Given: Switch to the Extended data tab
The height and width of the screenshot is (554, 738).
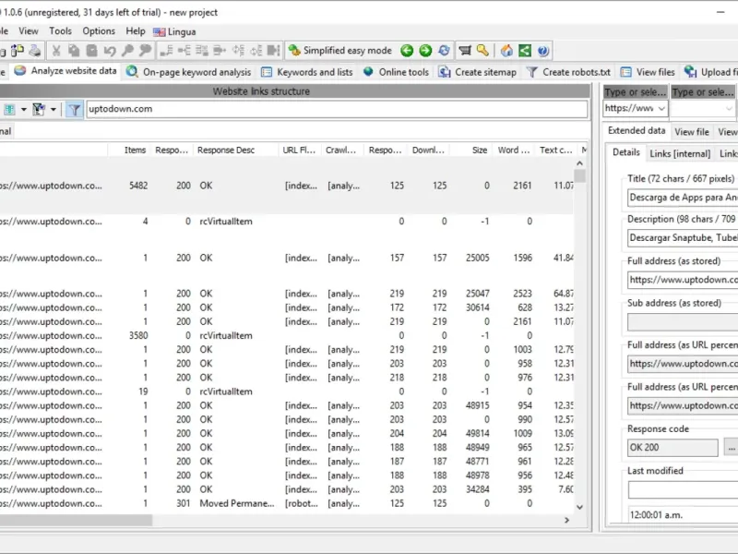Looking at the screenshot, I should (x=637, y=130).
